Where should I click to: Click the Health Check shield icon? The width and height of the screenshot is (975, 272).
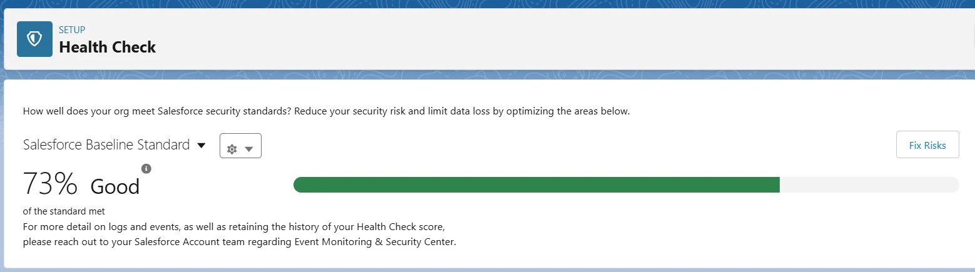[34, 39]
